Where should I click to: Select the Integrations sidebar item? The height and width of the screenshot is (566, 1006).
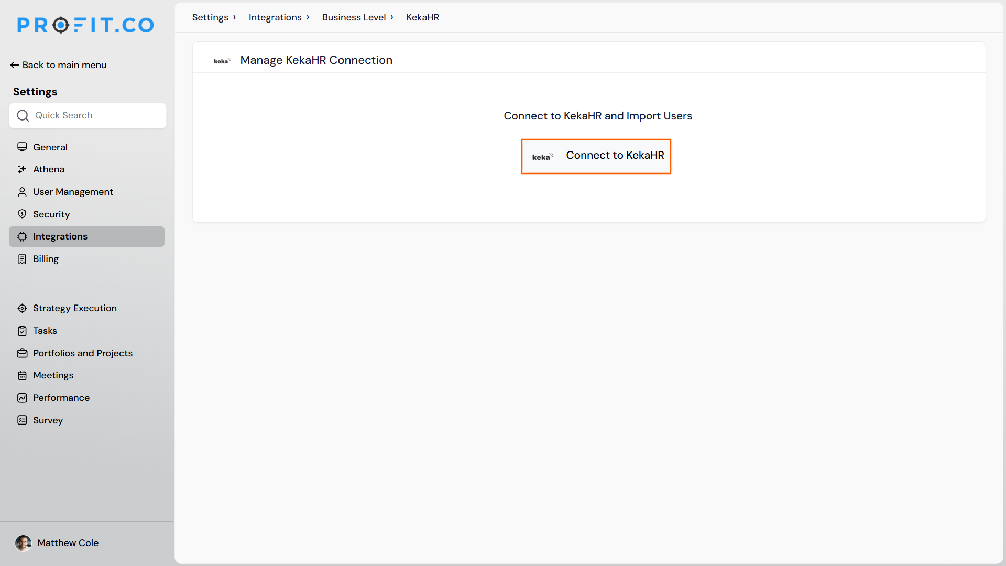click(x=86, y=236)
